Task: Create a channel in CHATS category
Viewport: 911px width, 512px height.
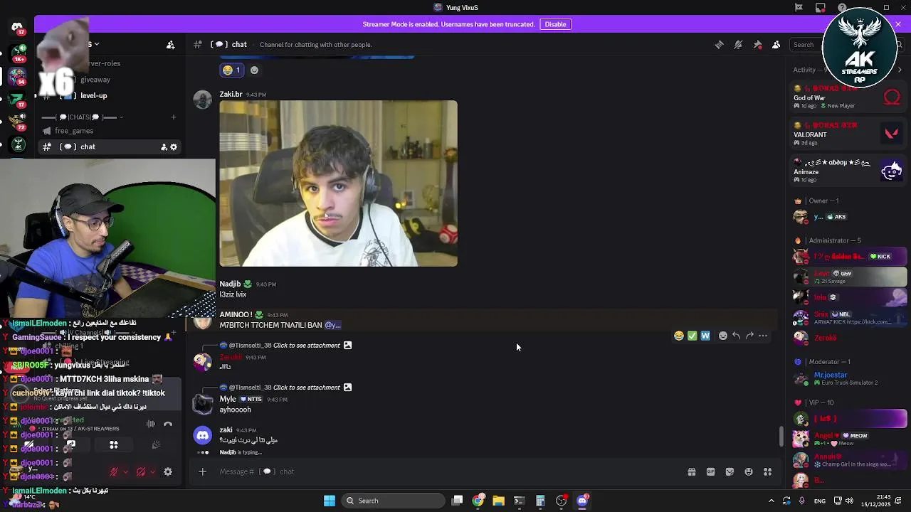Action: pos(174,117)
